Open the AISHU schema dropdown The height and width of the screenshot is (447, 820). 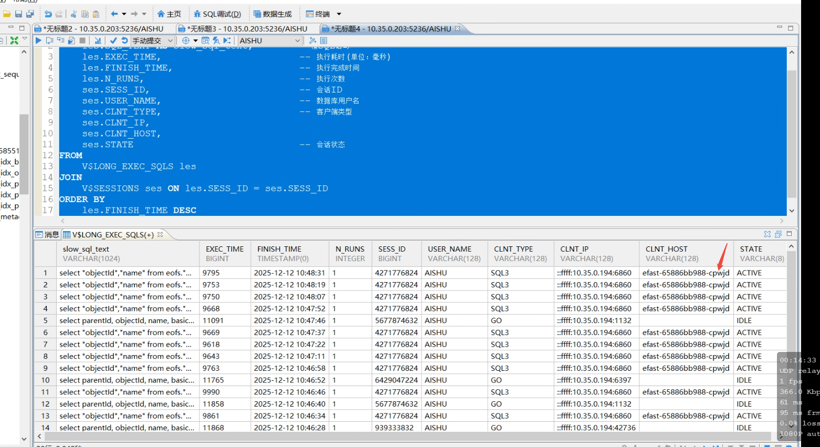click(x=270, y=40)
